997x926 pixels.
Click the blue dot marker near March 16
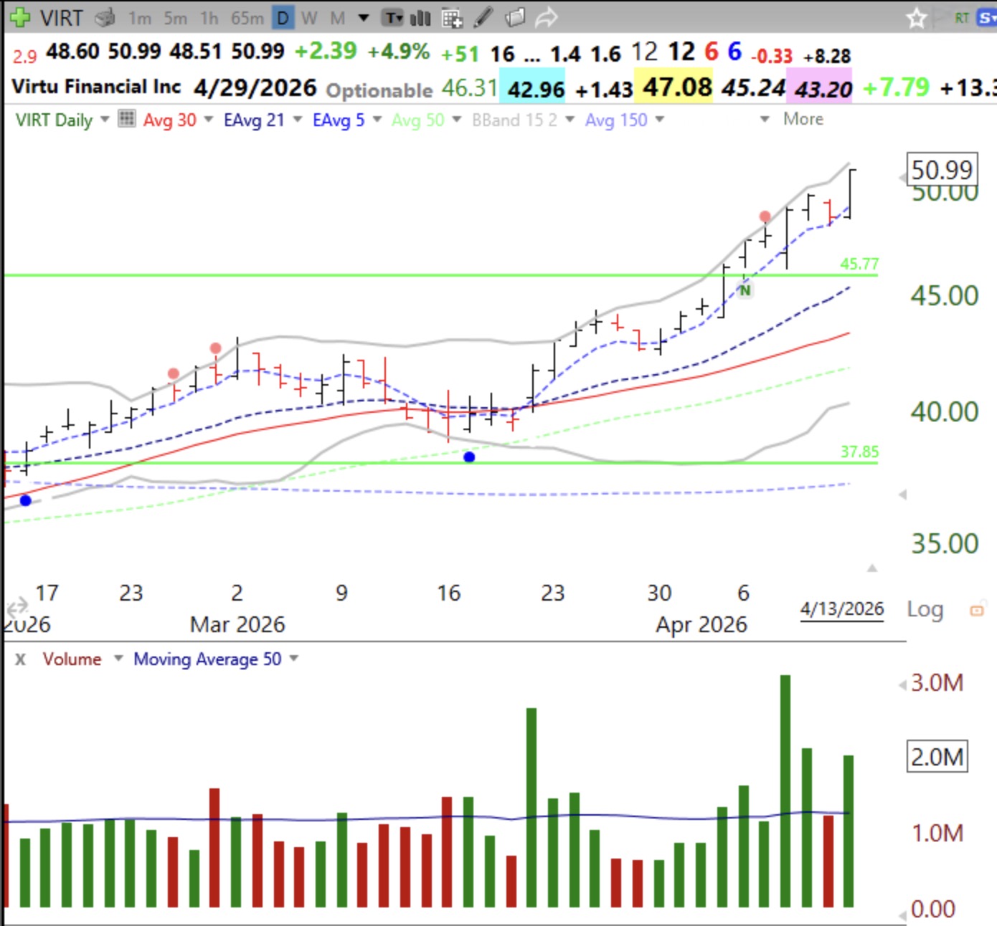[469, 457]
